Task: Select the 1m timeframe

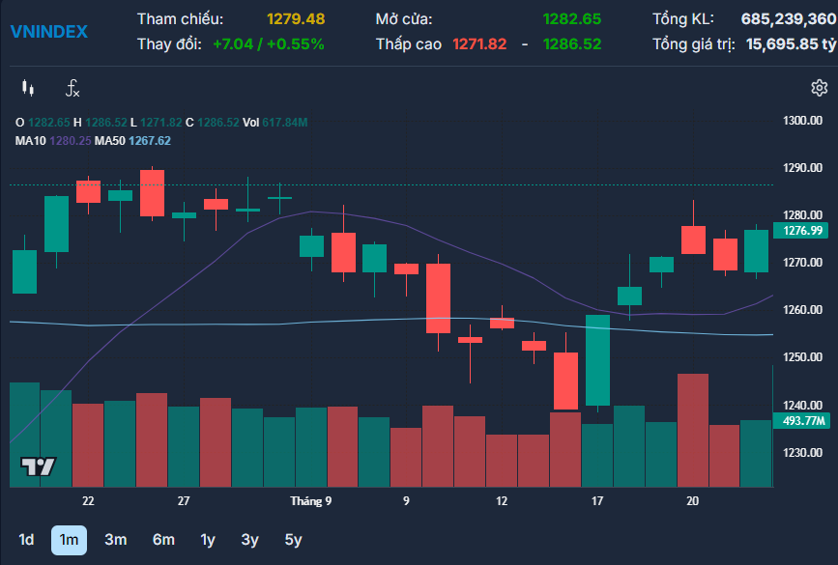Action: click(69, 540)
